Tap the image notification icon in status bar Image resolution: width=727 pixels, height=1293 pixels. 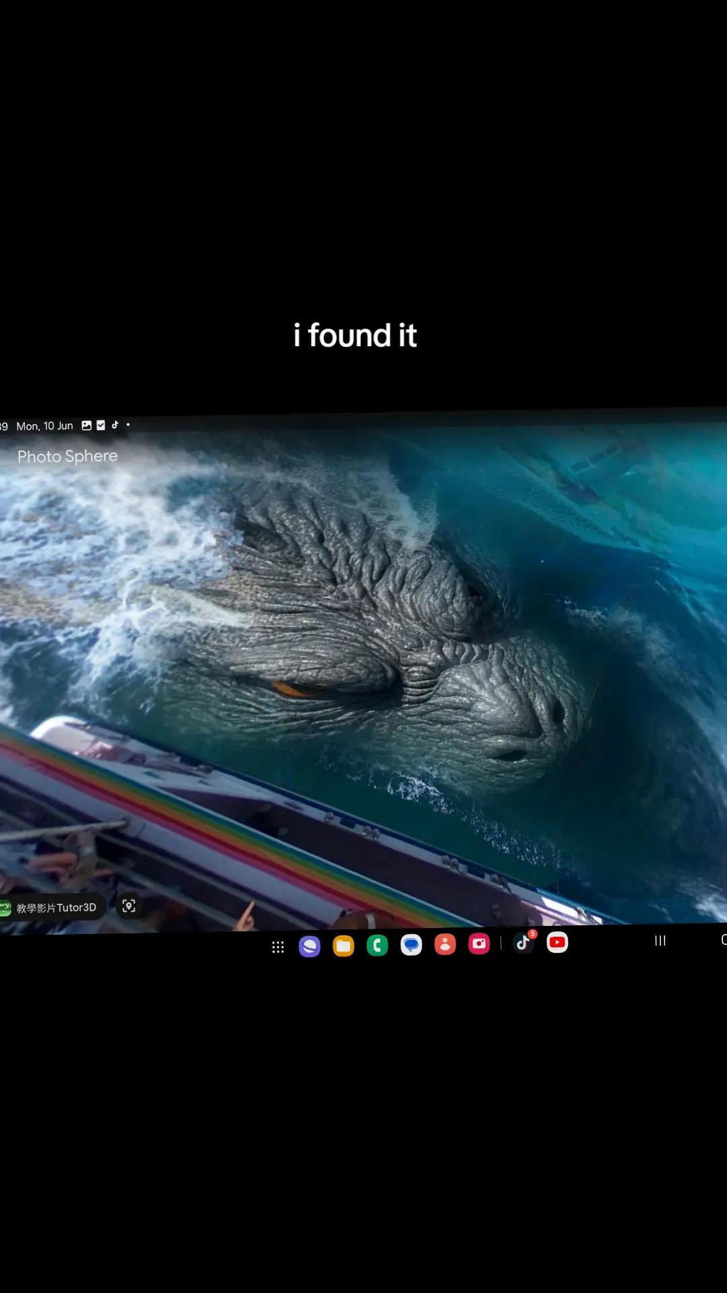pyautogui.click(x=87, y=426)
